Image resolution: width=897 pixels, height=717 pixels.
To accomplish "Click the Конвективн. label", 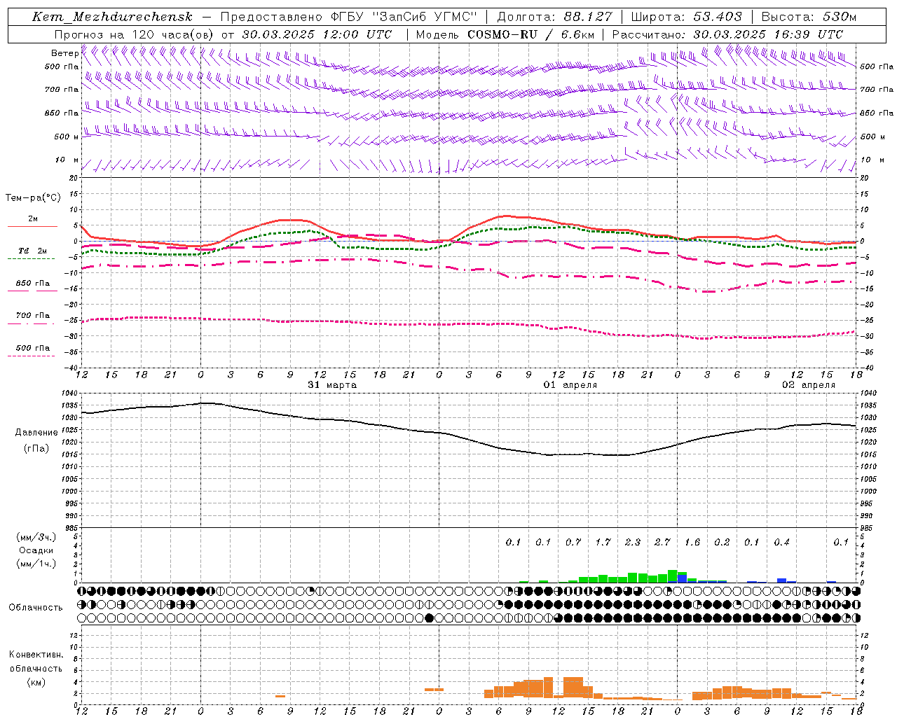I will click(x=36, y=655).
